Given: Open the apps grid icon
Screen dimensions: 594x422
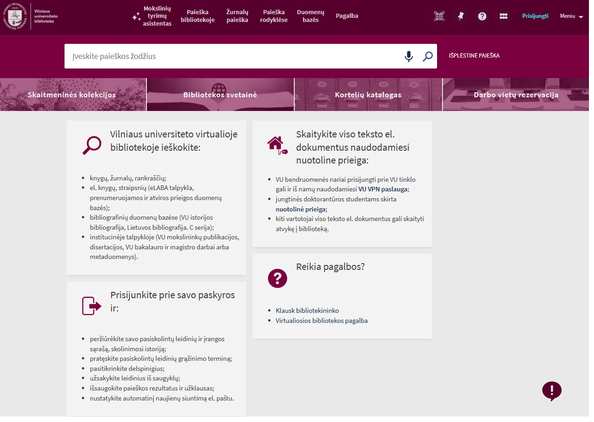Looking at the screenshot, I should tap(503, 16).
